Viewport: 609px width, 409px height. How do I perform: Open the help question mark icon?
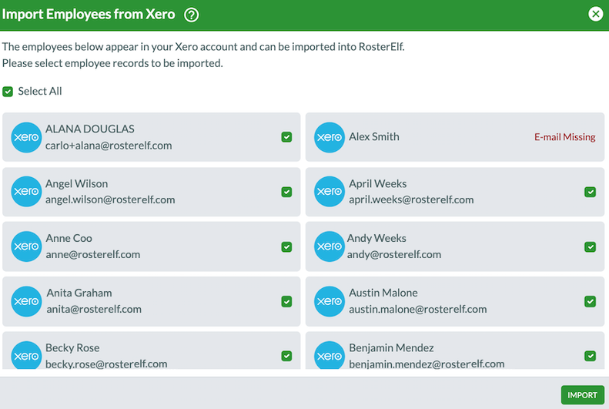[191, 15]
